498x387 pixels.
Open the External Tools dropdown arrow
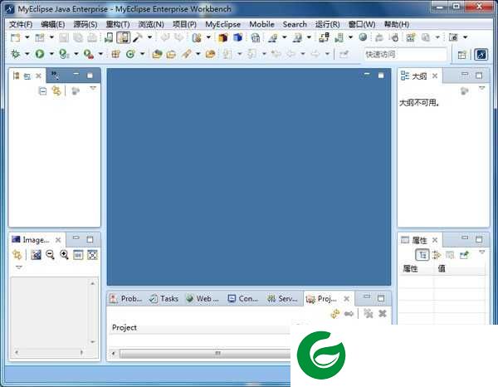click(x=100, y=54)
